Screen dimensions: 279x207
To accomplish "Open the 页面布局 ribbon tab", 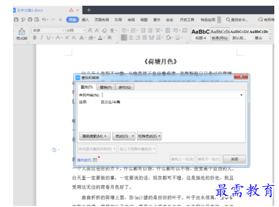I will 101,20.
